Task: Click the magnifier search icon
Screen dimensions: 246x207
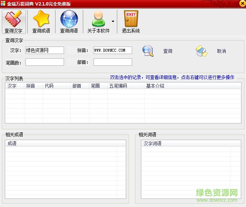Action: coord(148,51)
